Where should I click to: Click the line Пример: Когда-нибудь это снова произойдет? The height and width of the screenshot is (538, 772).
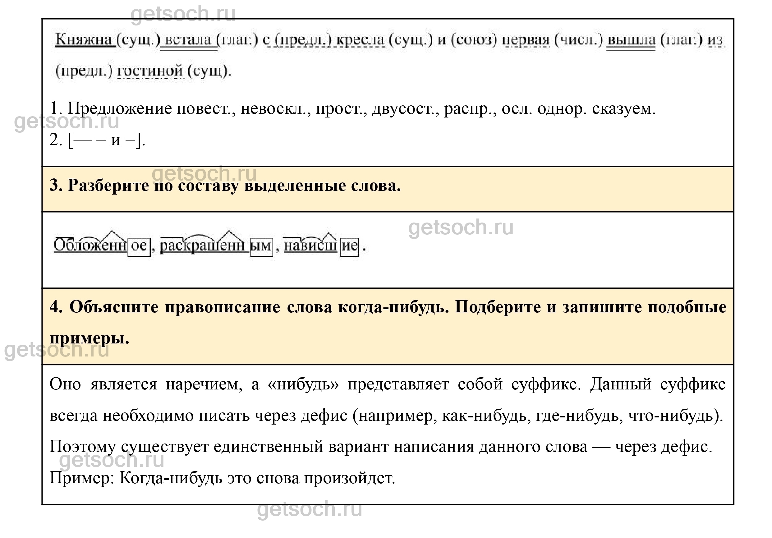[x=222, y=478]
